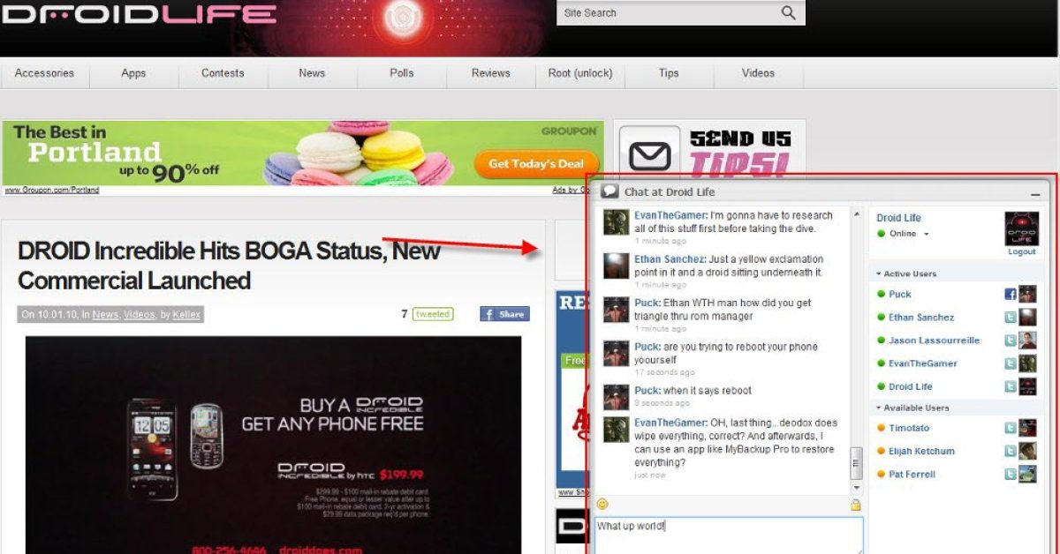Click Twitter icon beside Pat Ferrell
This screenshot has height=554, width=1060.
[1011, 474]
